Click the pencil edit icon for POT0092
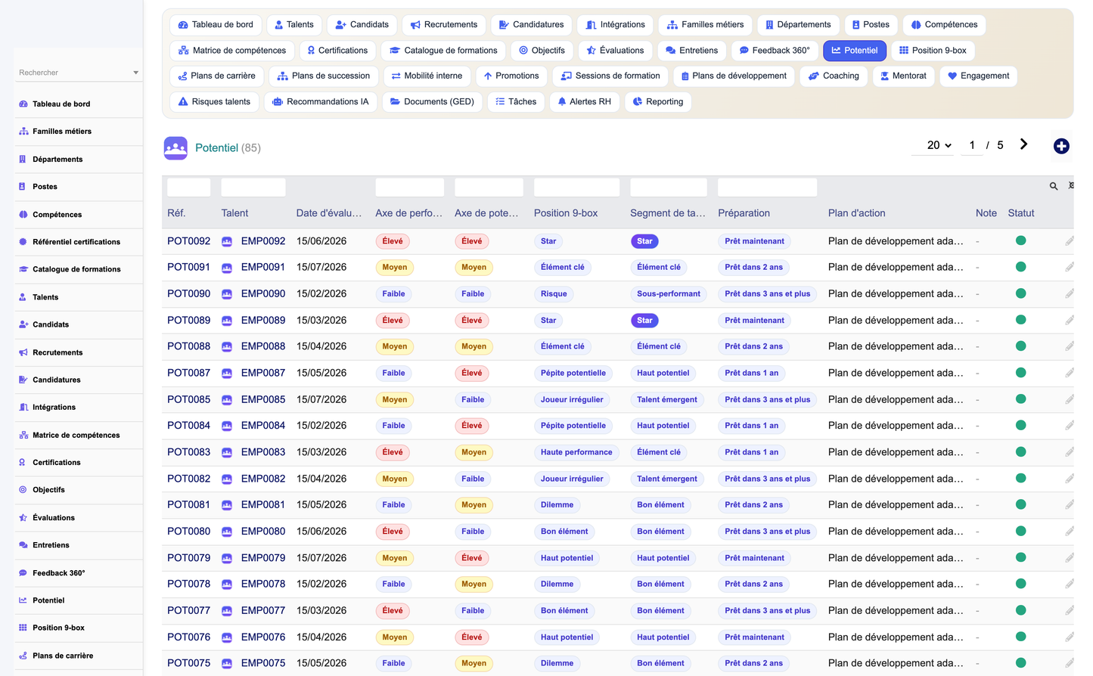The width and height of the screenshot is (1093, 676). (1070, 241)
